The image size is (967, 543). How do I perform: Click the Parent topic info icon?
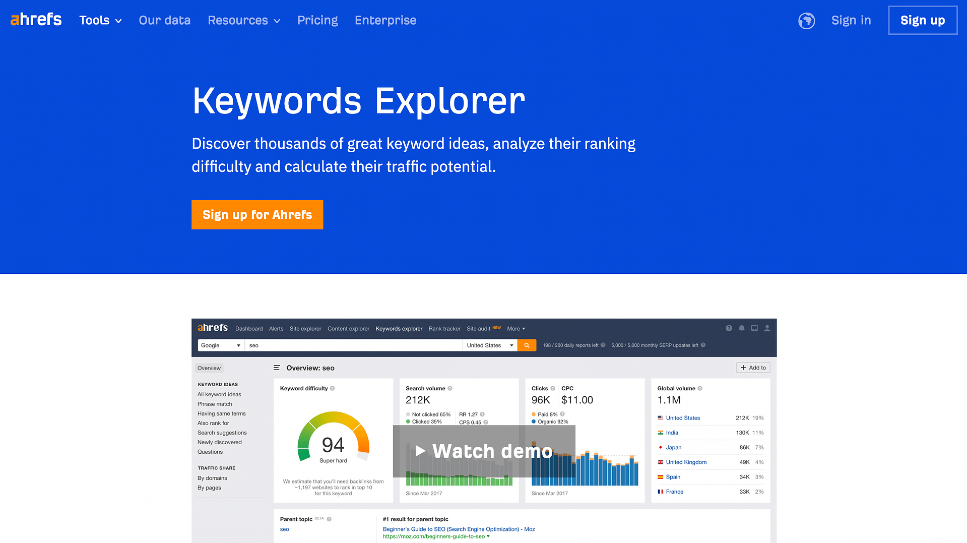pos(329,519)
